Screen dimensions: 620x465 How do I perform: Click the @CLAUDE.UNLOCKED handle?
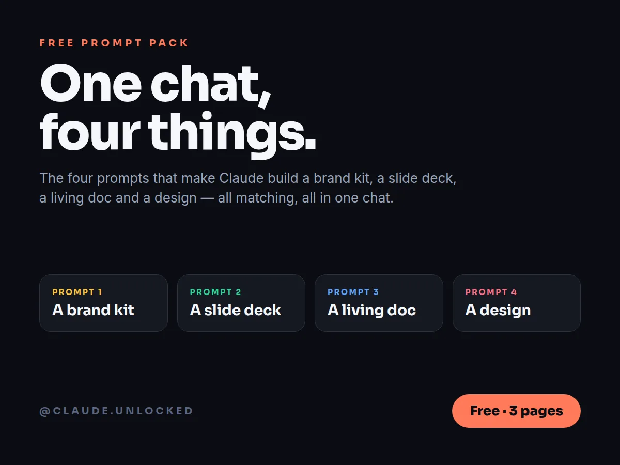(116, 411)
